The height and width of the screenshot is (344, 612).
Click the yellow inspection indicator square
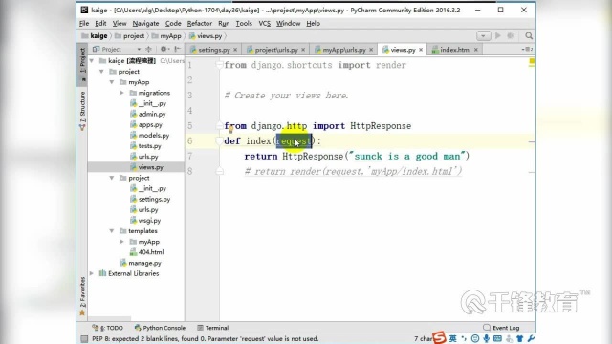(x=532, y=61)
